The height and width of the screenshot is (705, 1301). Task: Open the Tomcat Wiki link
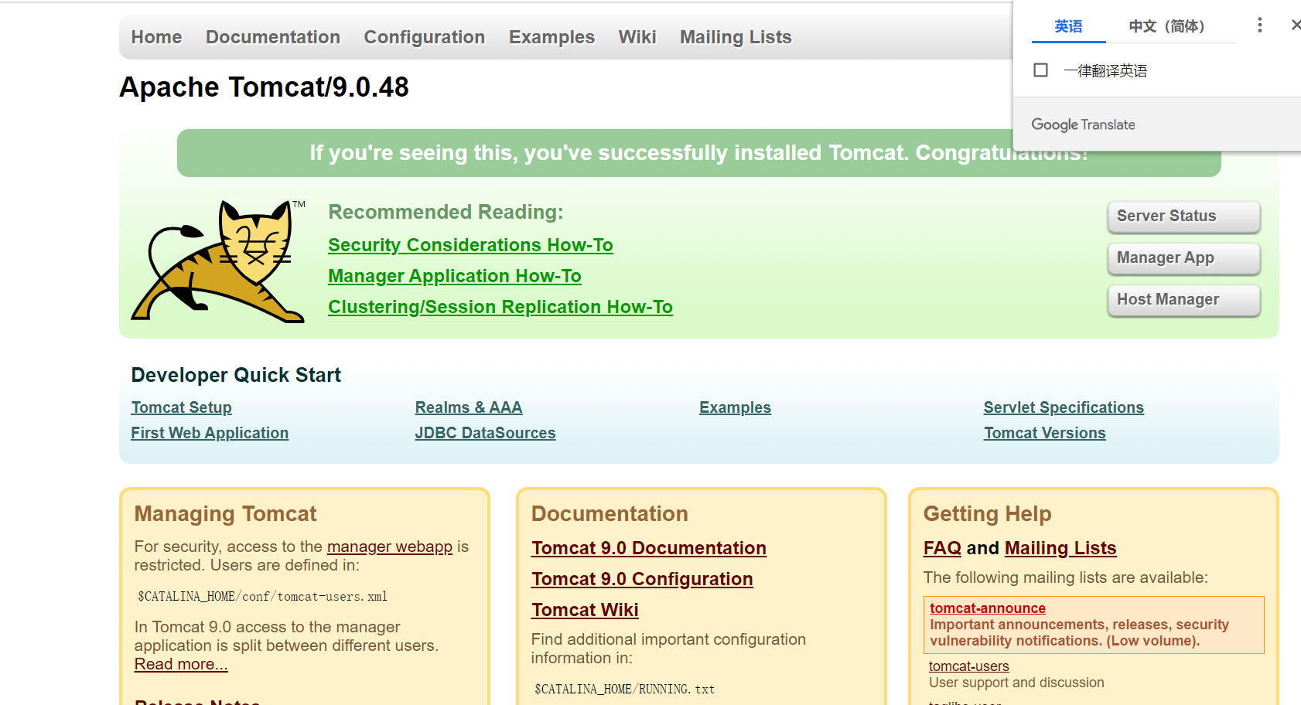click(585, 610)
